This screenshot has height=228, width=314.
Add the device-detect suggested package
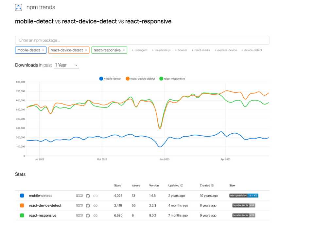click(x=252, y=50)
